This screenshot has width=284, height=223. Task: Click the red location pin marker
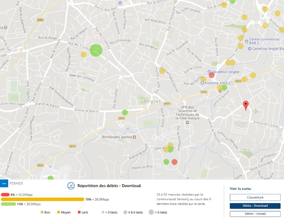click(246, 105)
